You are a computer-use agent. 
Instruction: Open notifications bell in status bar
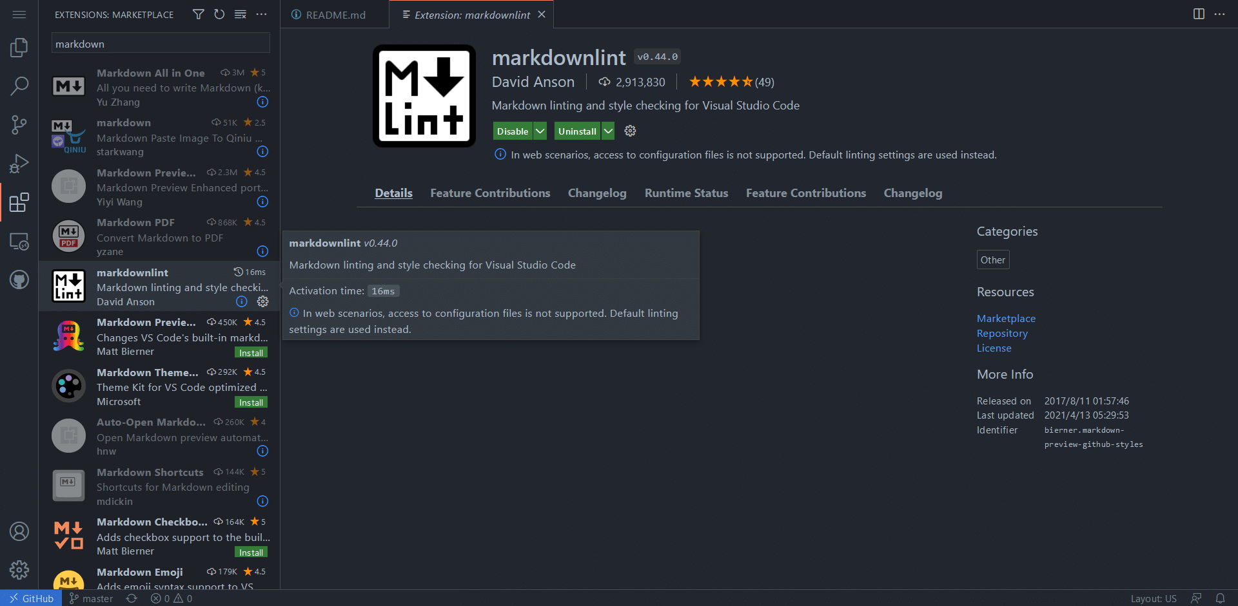point(1220,598)
